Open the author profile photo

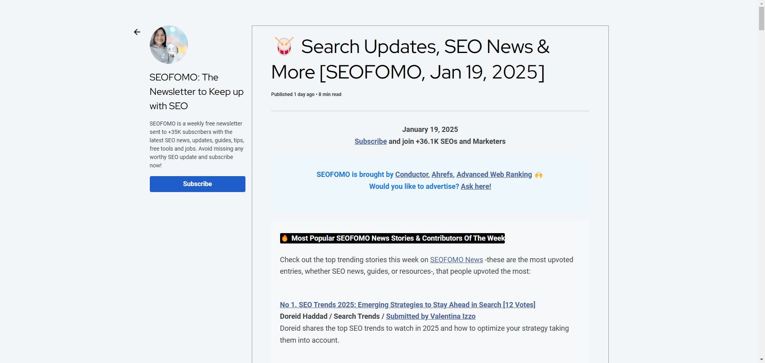tap(169, 45)
